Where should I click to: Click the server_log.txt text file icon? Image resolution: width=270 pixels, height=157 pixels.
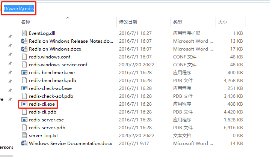point(24,135)
